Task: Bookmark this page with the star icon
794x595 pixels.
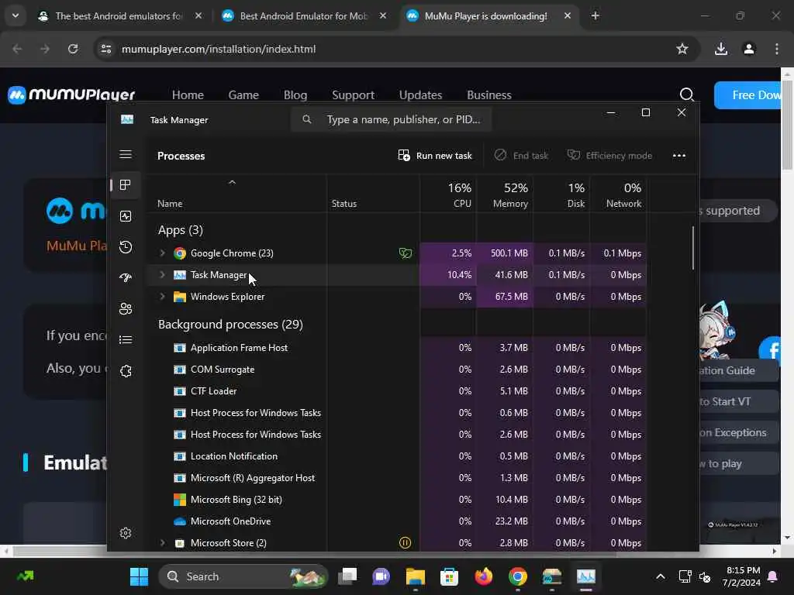Action: point(682,49)
